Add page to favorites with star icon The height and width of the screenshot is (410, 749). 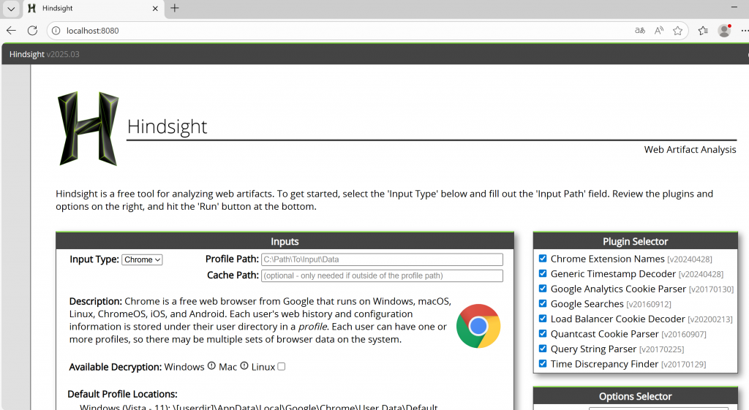pyautogui.click(x=677, y=31)
